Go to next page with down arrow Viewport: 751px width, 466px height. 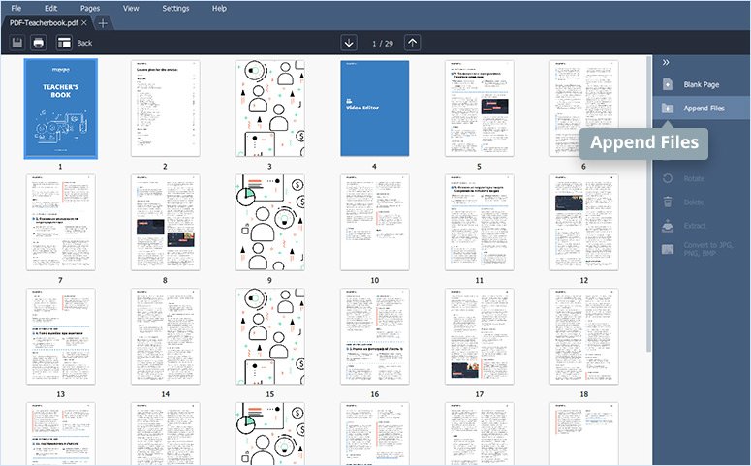[349, 43]
